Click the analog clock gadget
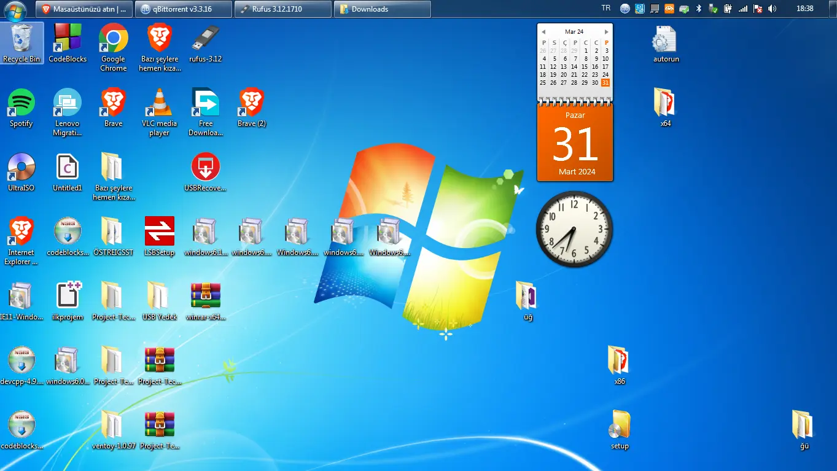The image size is (837, 471). 574,229
